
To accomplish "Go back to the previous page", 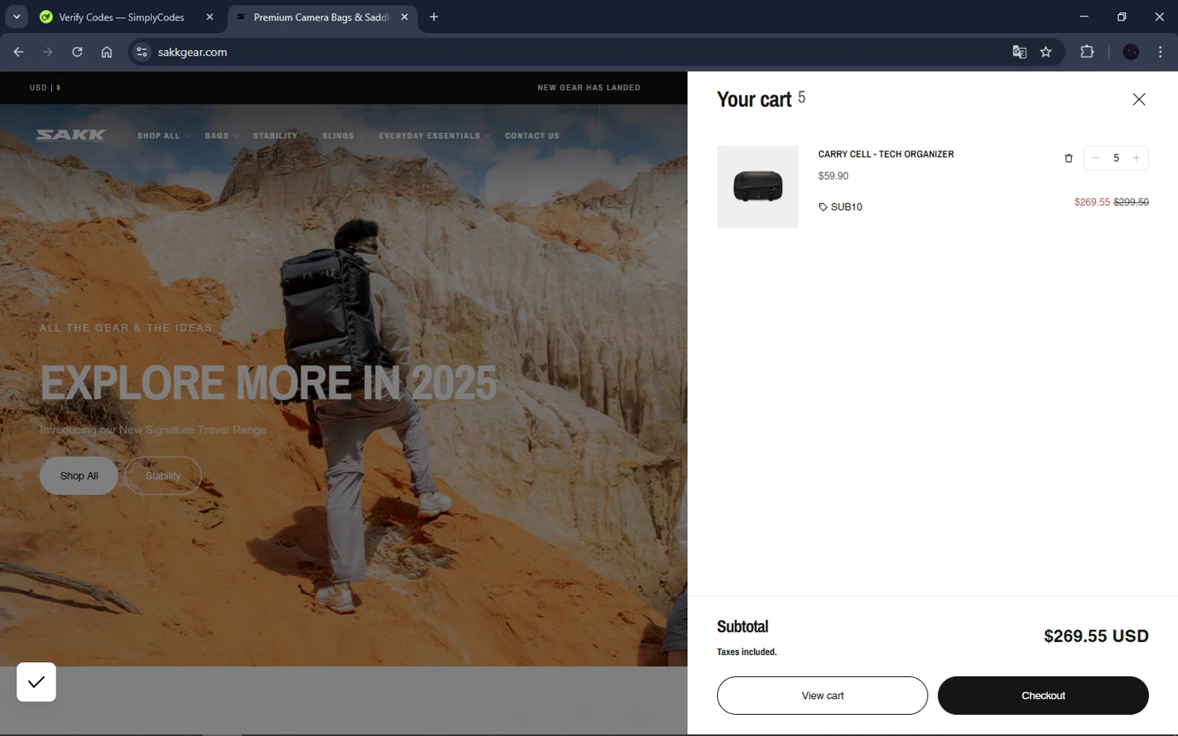I will [x=19, y=52].
